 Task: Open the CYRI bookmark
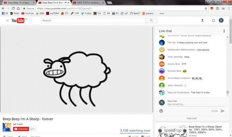[75, 13]
